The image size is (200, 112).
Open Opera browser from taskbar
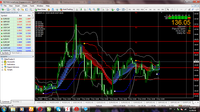[40, 109]
